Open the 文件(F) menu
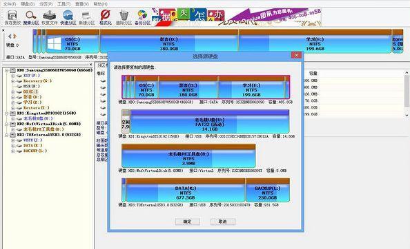 click(10, 4)
